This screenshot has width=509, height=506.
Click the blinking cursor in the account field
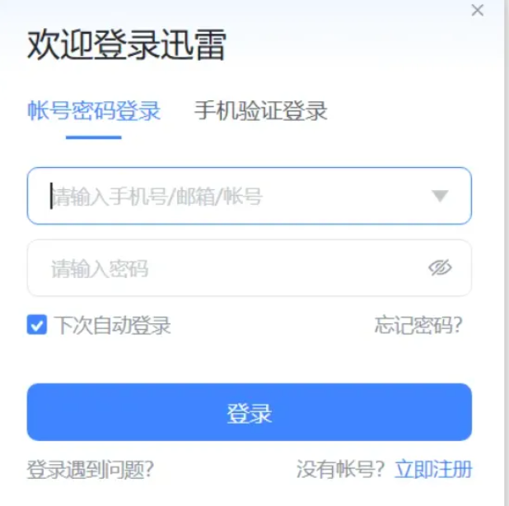click(51, 196)
